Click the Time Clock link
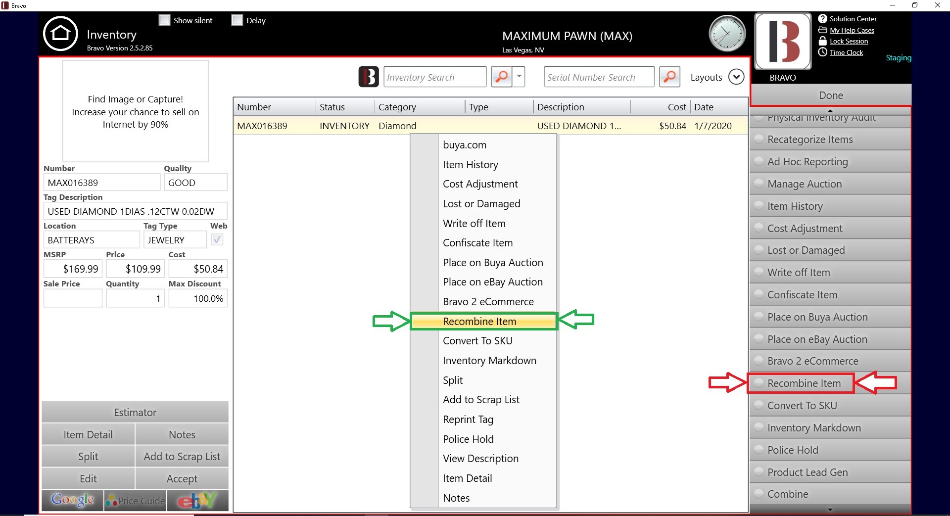 [x=846, y=52]
